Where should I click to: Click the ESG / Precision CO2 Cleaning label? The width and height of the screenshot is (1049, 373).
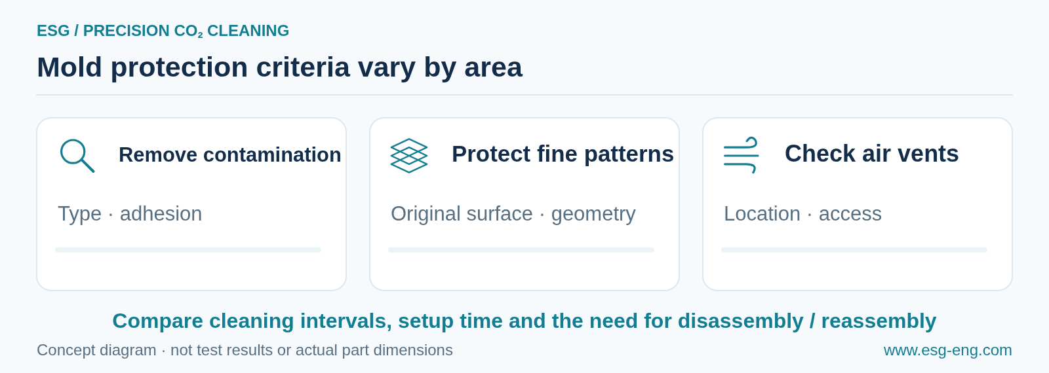(x=163, y=31)
